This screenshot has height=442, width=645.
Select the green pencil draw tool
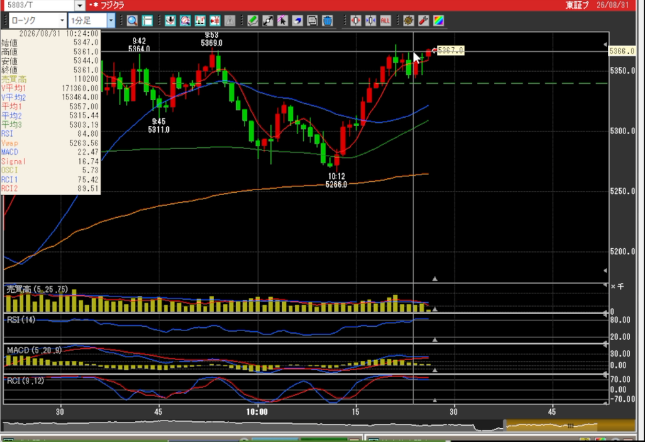(253, 21)
